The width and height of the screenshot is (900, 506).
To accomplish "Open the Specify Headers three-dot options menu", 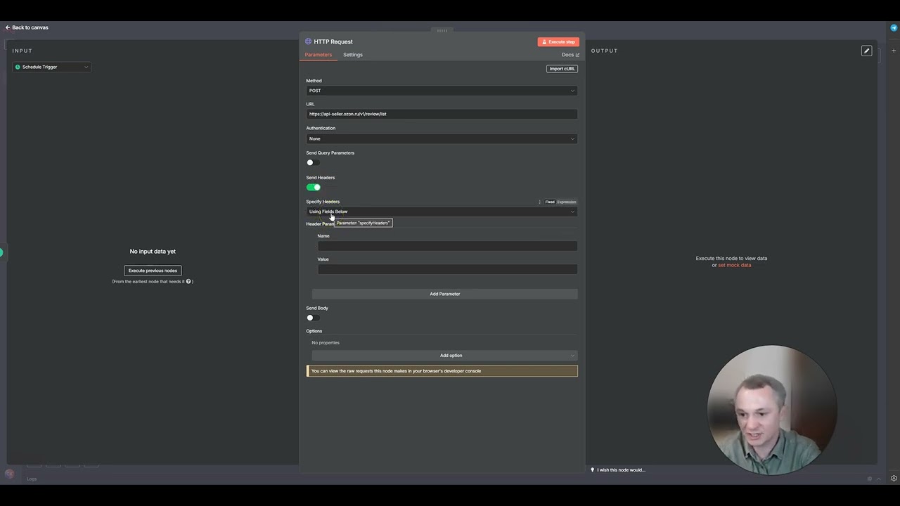I will pos(540,202).
